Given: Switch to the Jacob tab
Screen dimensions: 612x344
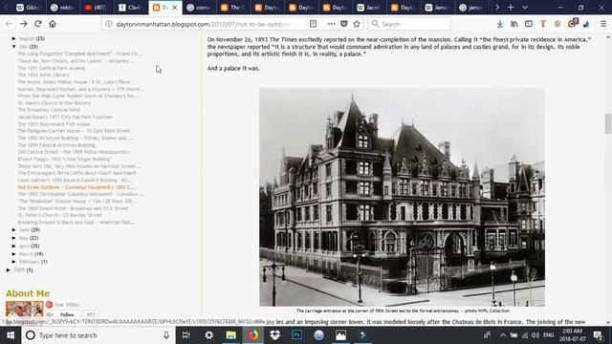Looking at the screenshot, I should (369, 8).
